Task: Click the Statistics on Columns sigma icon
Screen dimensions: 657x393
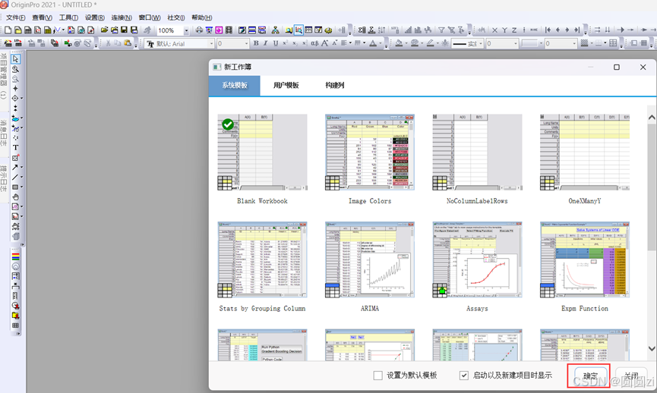Action: (362, 30)
